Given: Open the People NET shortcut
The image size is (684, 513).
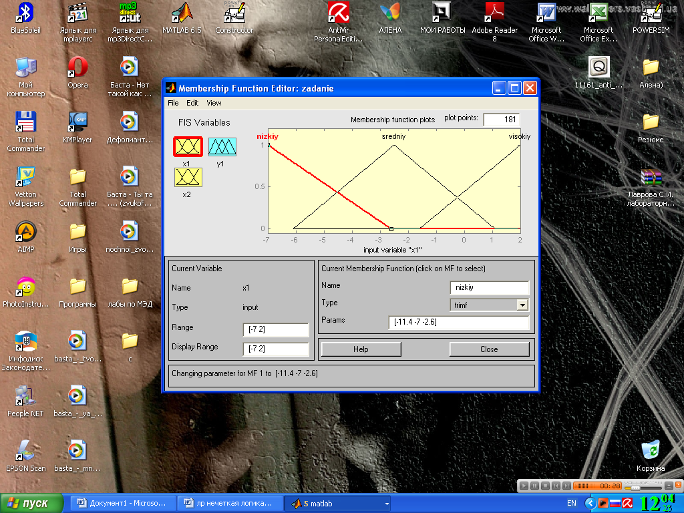Looking at the screenshot, I should [x=25, y=401].
